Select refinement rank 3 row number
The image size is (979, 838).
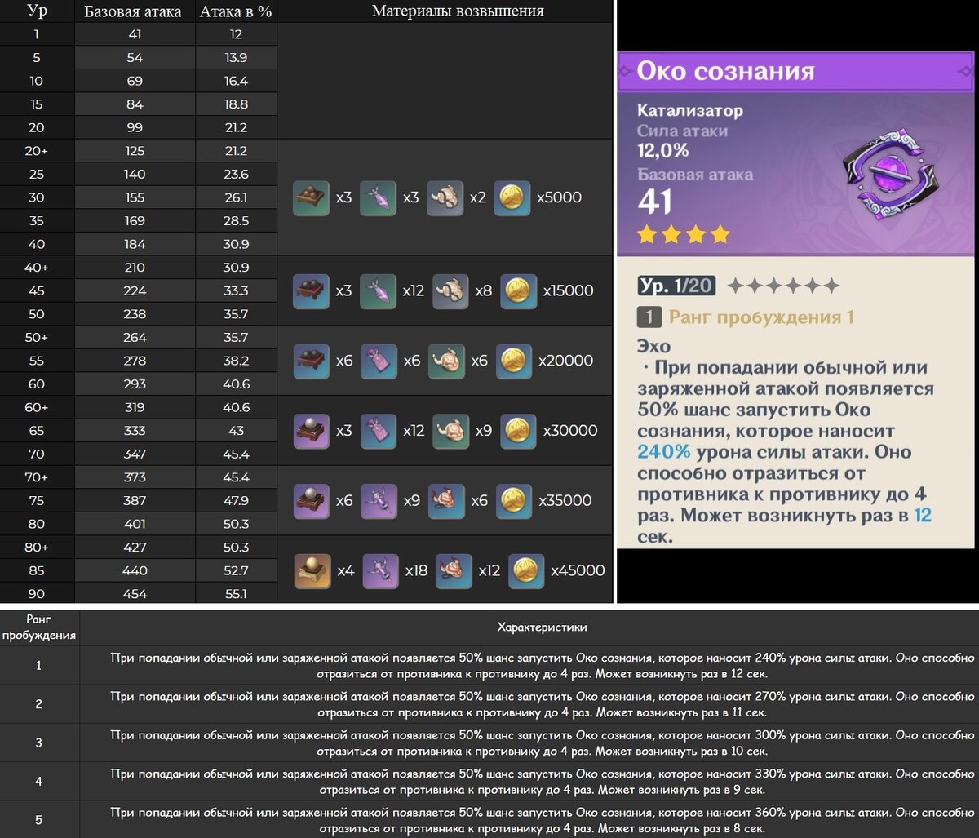click(38, 743)
